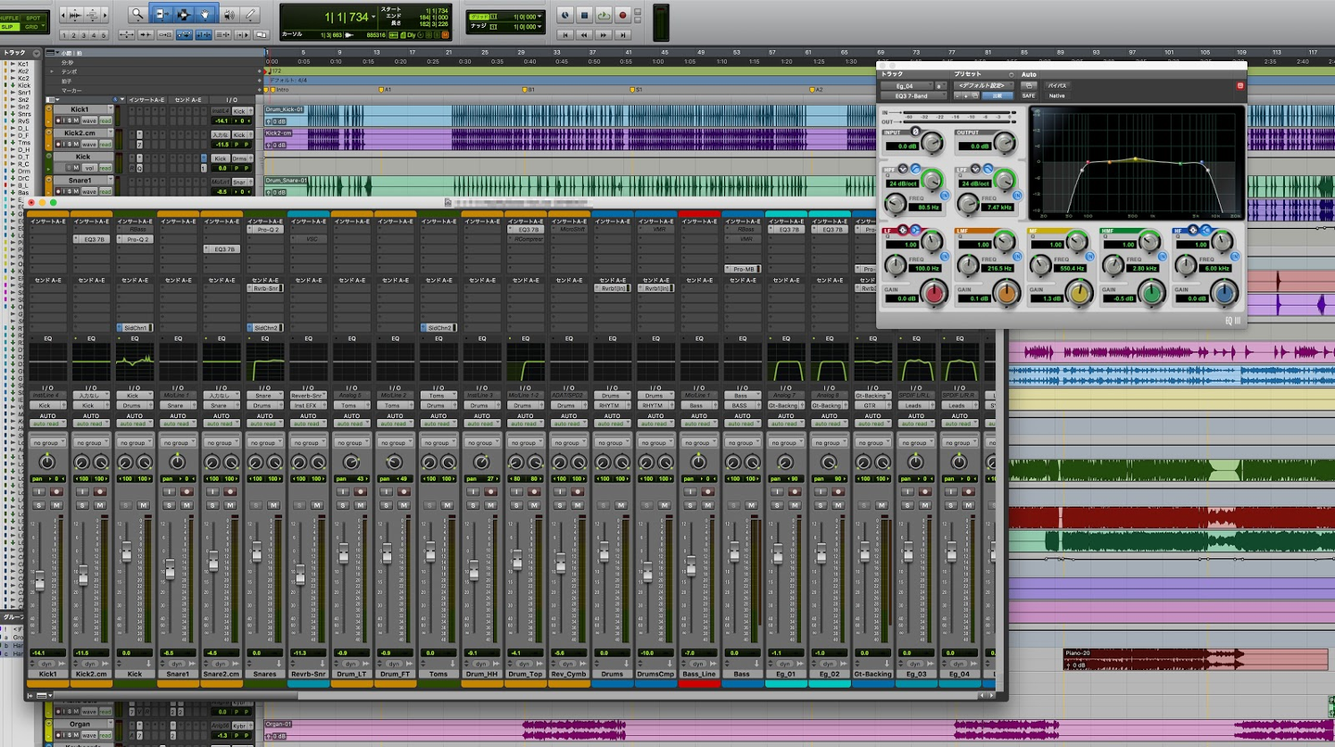Select the Scrubber speaker tool
Viewport: 1335px width, 747px height.
coord(228,14)
